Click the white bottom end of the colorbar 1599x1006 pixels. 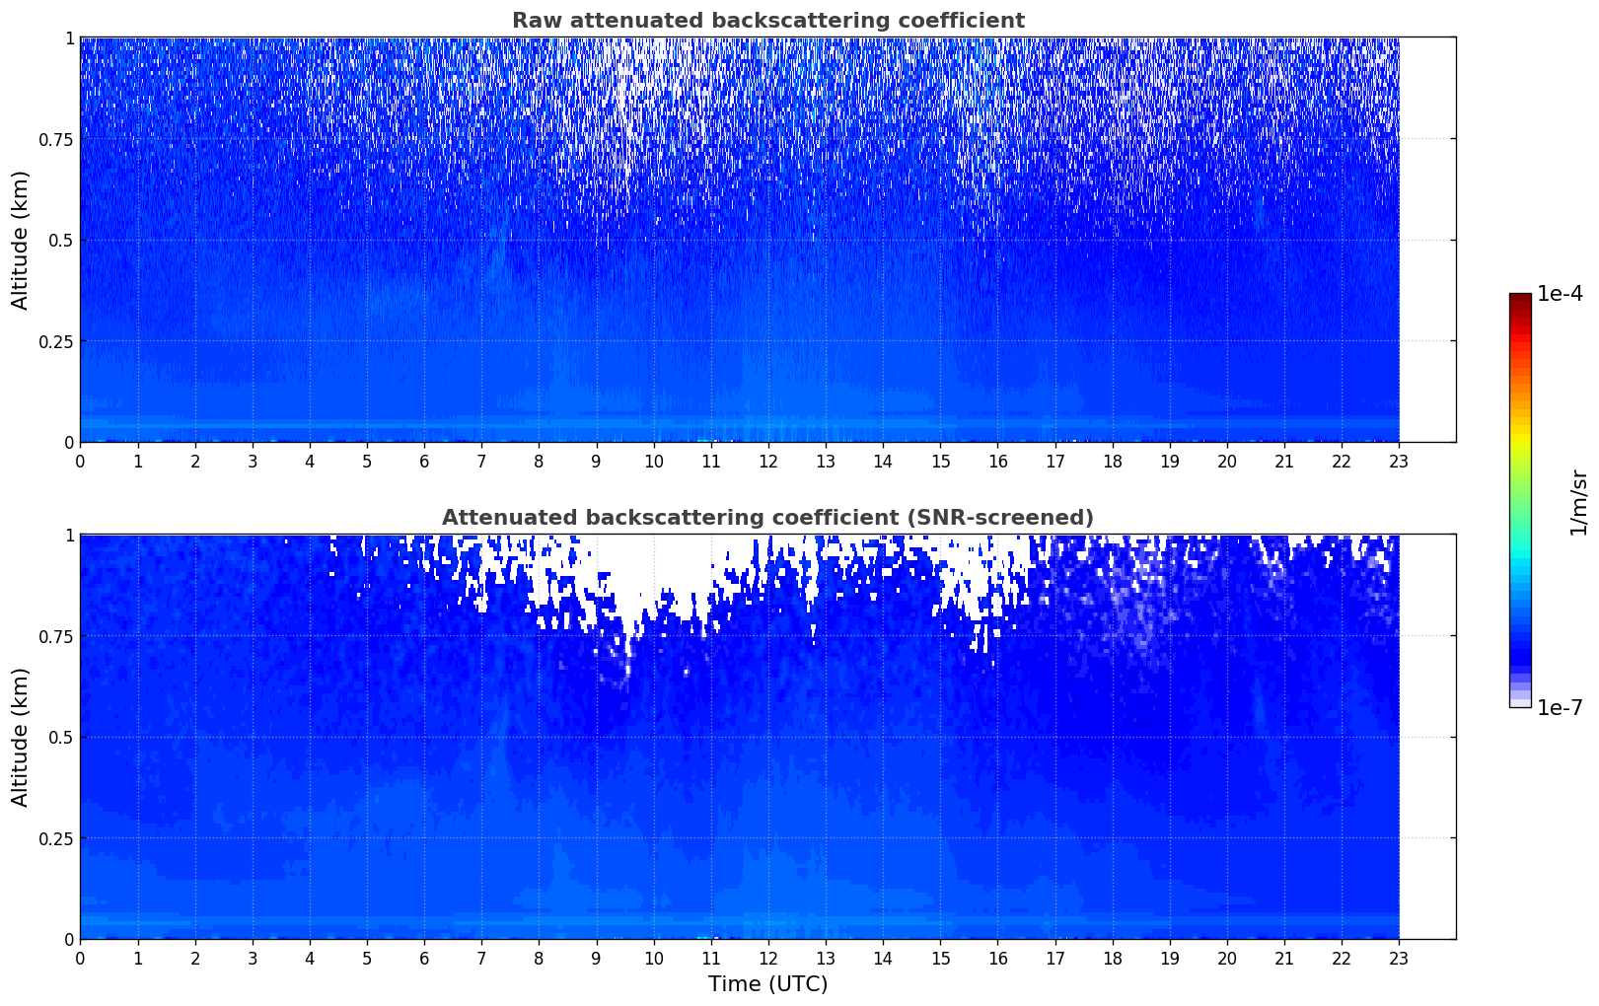pos(1519,702)
